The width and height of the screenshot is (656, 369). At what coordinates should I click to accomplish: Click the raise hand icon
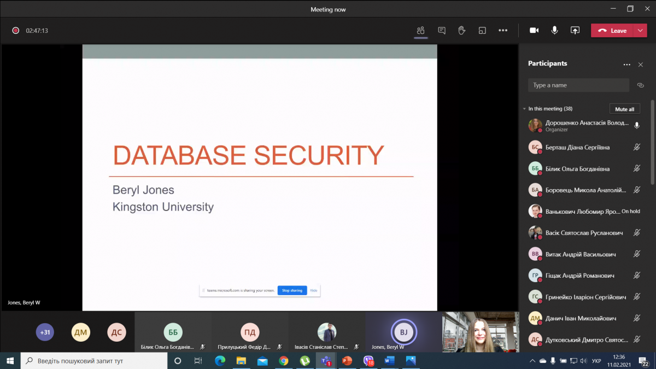462,31
